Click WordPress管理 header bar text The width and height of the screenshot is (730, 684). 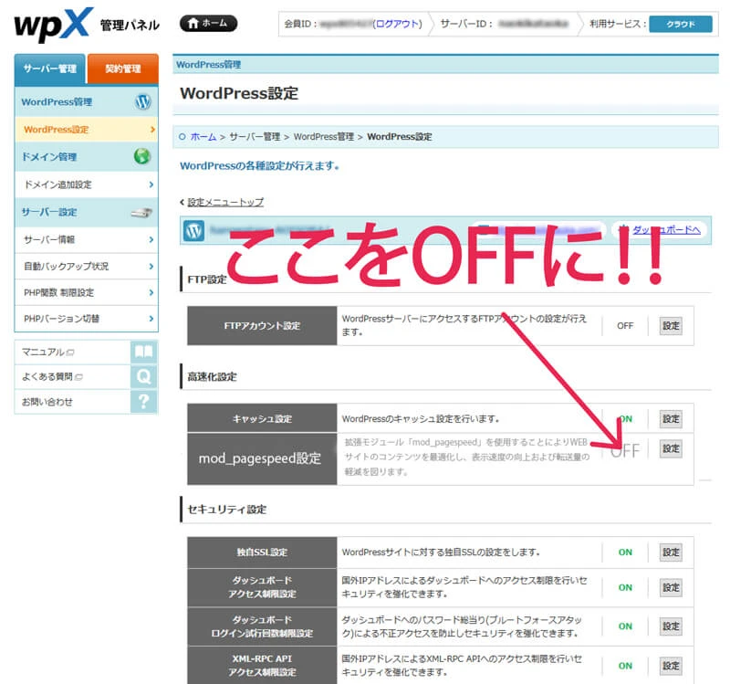[208, 65]
